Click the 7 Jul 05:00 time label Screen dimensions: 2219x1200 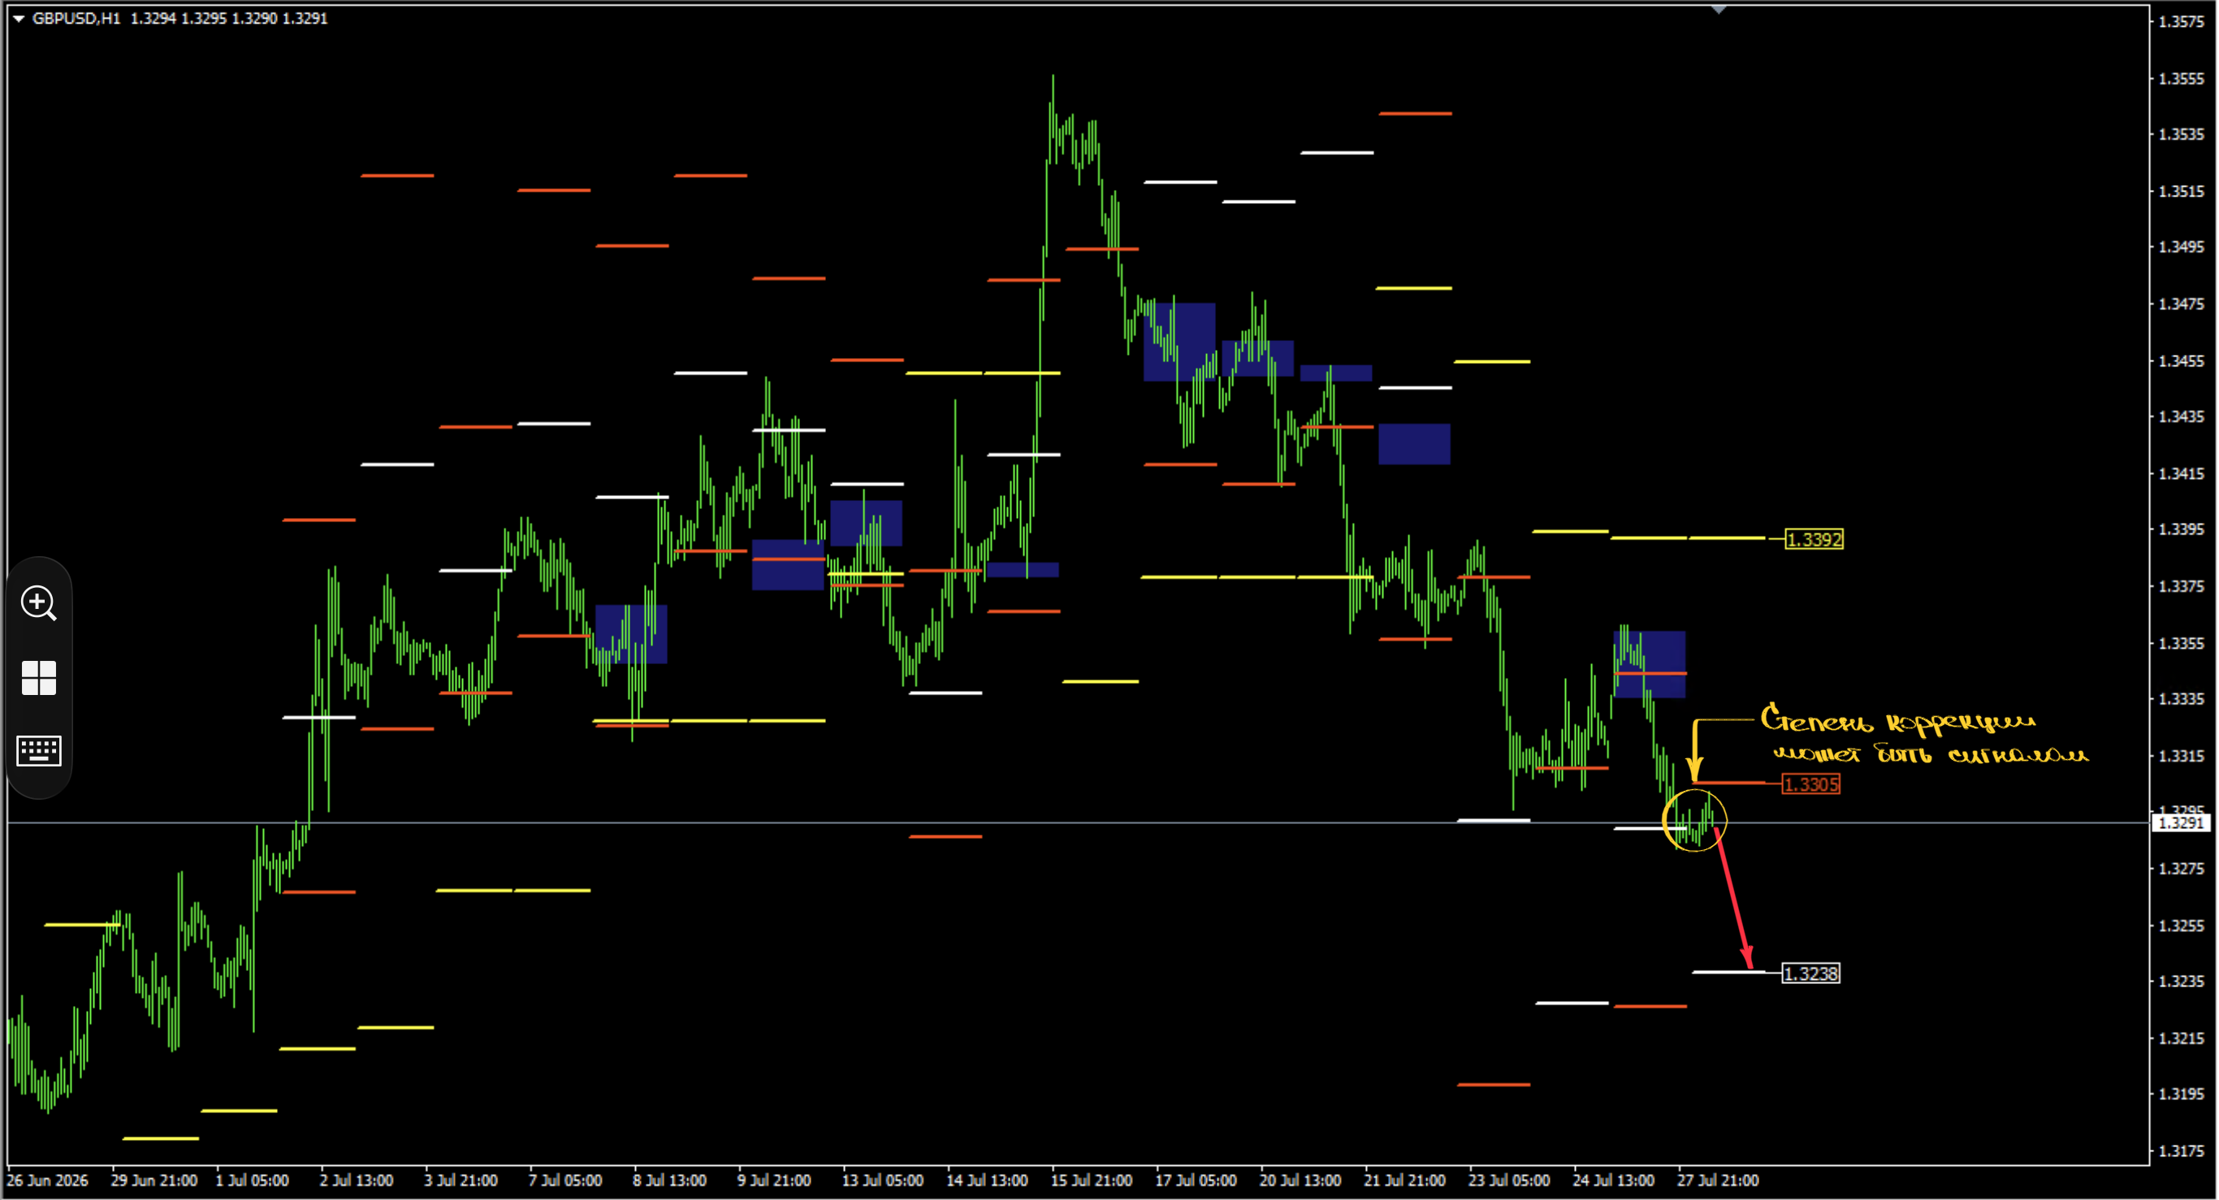click(x=565, y=1181)
